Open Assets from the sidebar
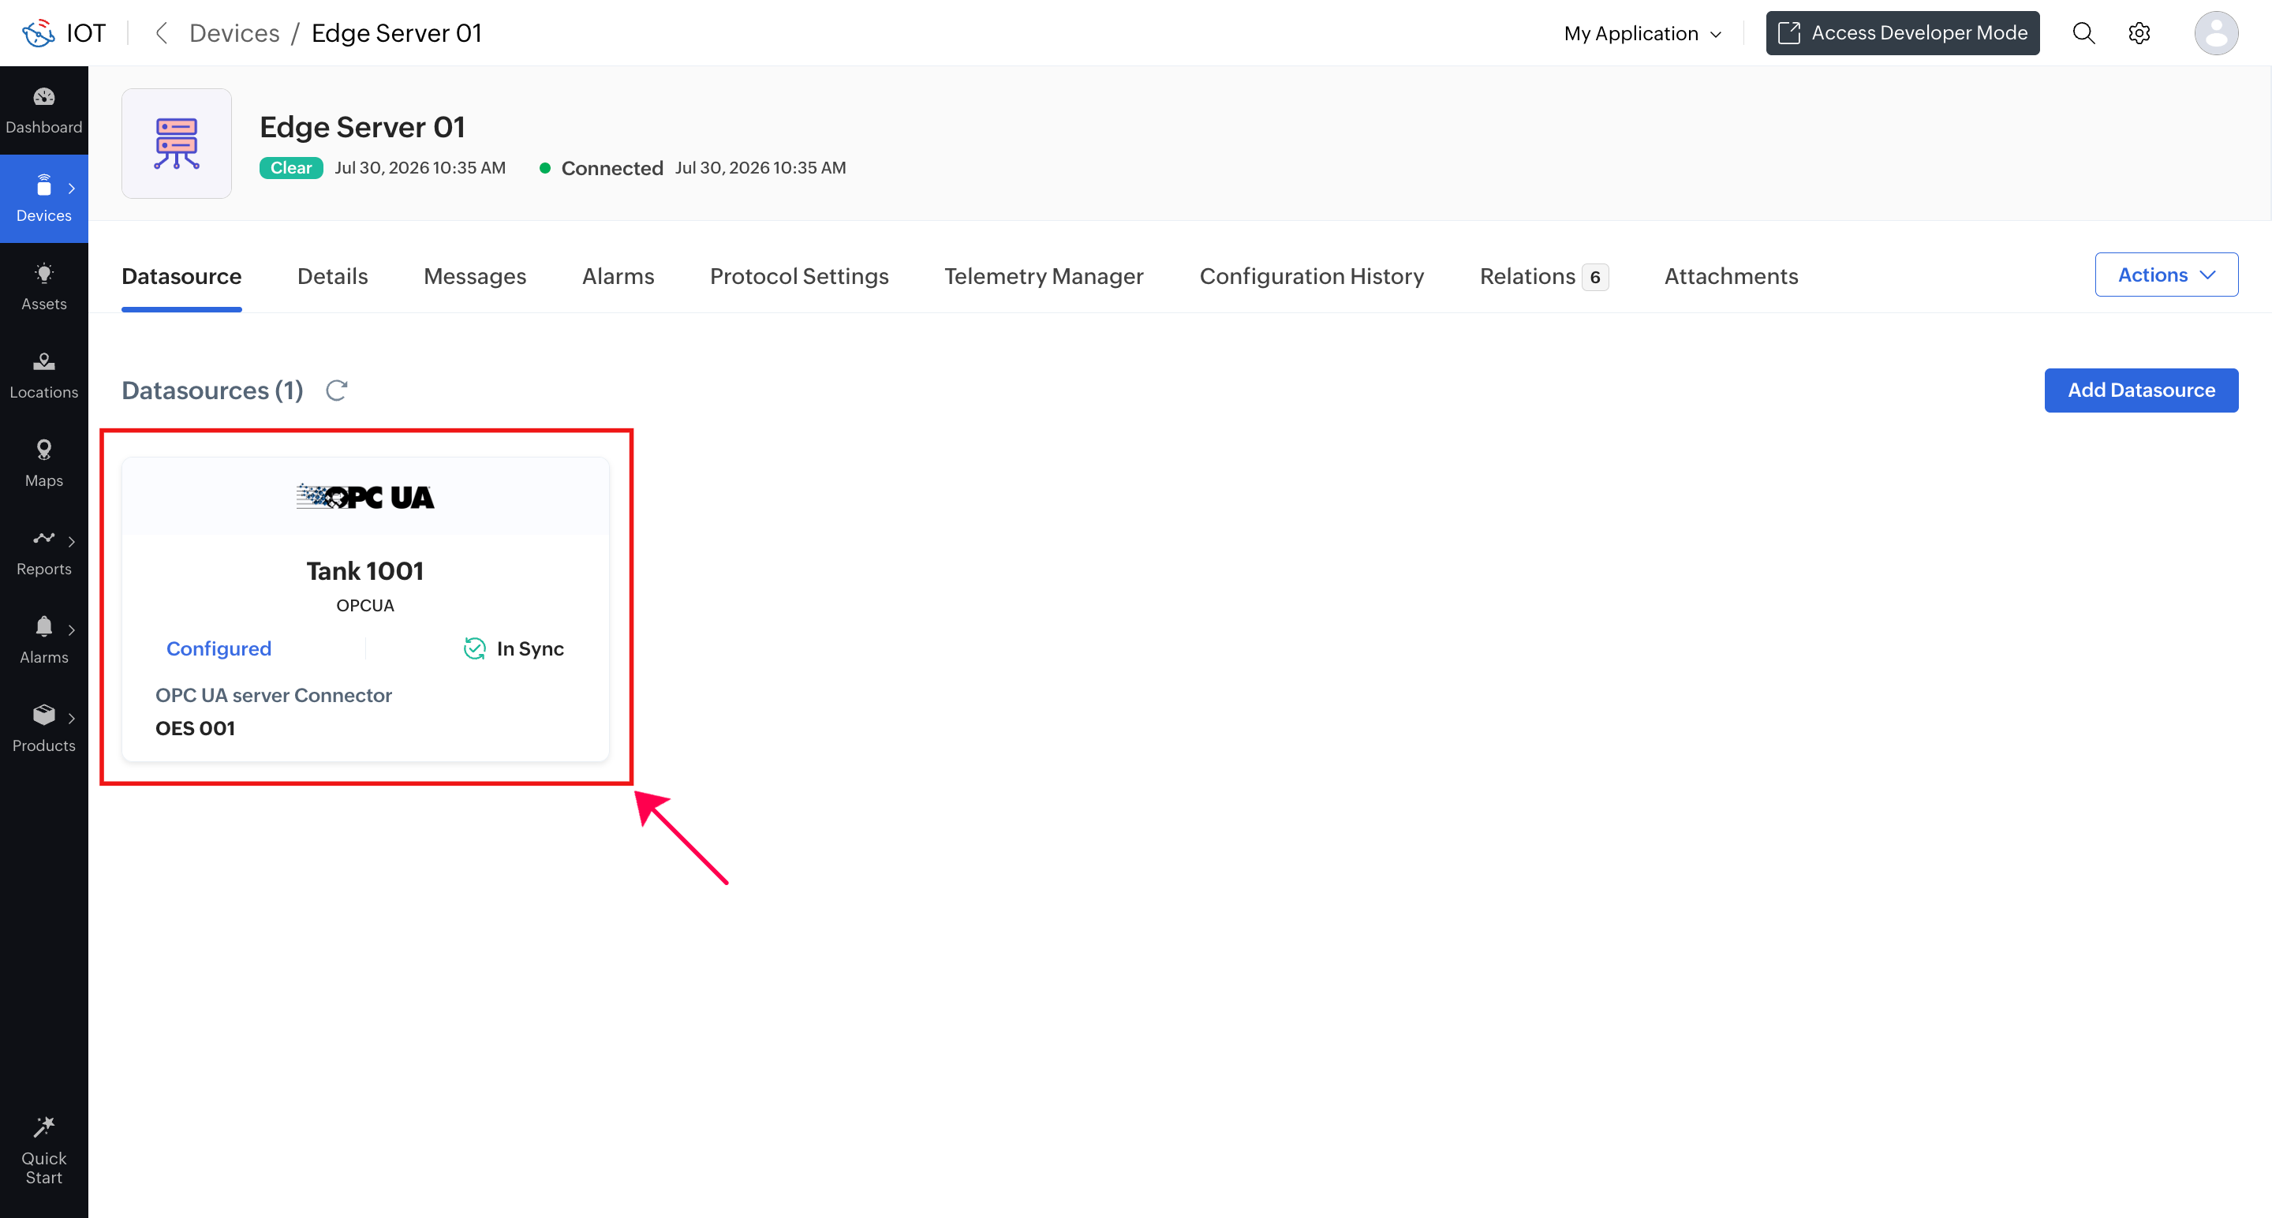 click(44, 286)
